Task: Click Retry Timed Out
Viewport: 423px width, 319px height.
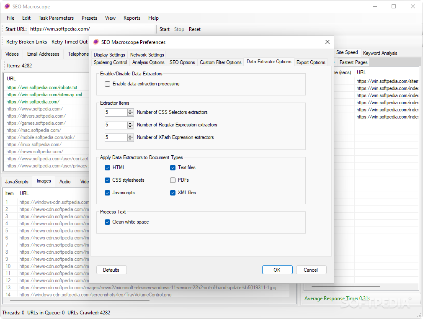Action: pos(70,42)
